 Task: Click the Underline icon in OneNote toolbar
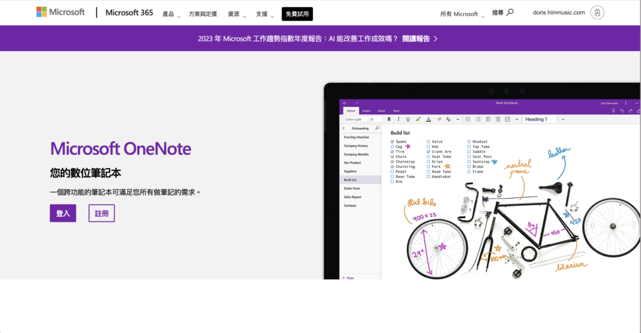(x=408, y=119)
